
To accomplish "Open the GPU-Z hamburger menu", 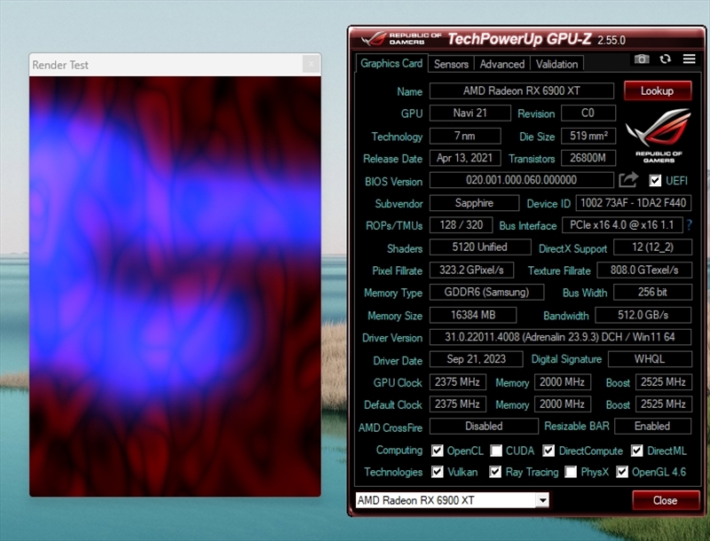I will pos(689,59).
